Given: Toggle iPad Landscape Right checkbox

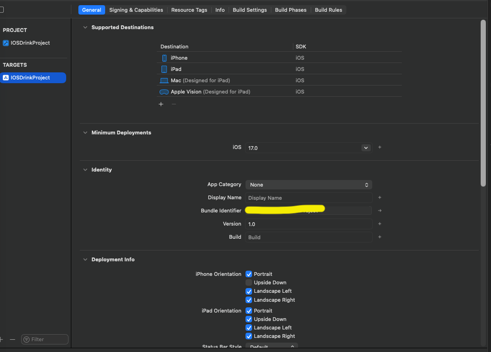Looking at the screenshot, I should [x=249, y=336].
